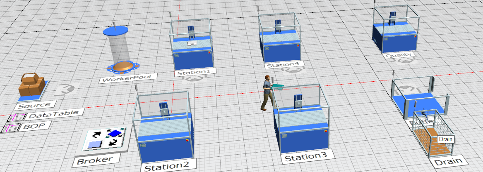
Task: Select the walking worker figure
Action: point(268,93)
